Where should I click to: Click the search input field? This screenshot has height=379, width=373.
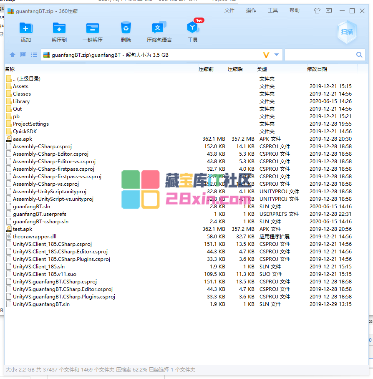pos(319,55)
